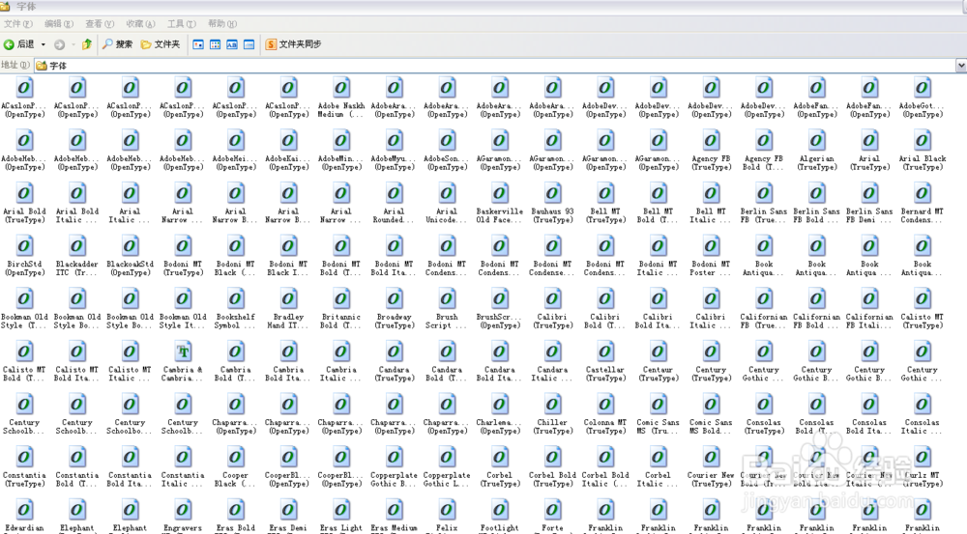967x534 pixels.
Task: Click the Berlin Sans FB Demi label
Action: (869, 215)
